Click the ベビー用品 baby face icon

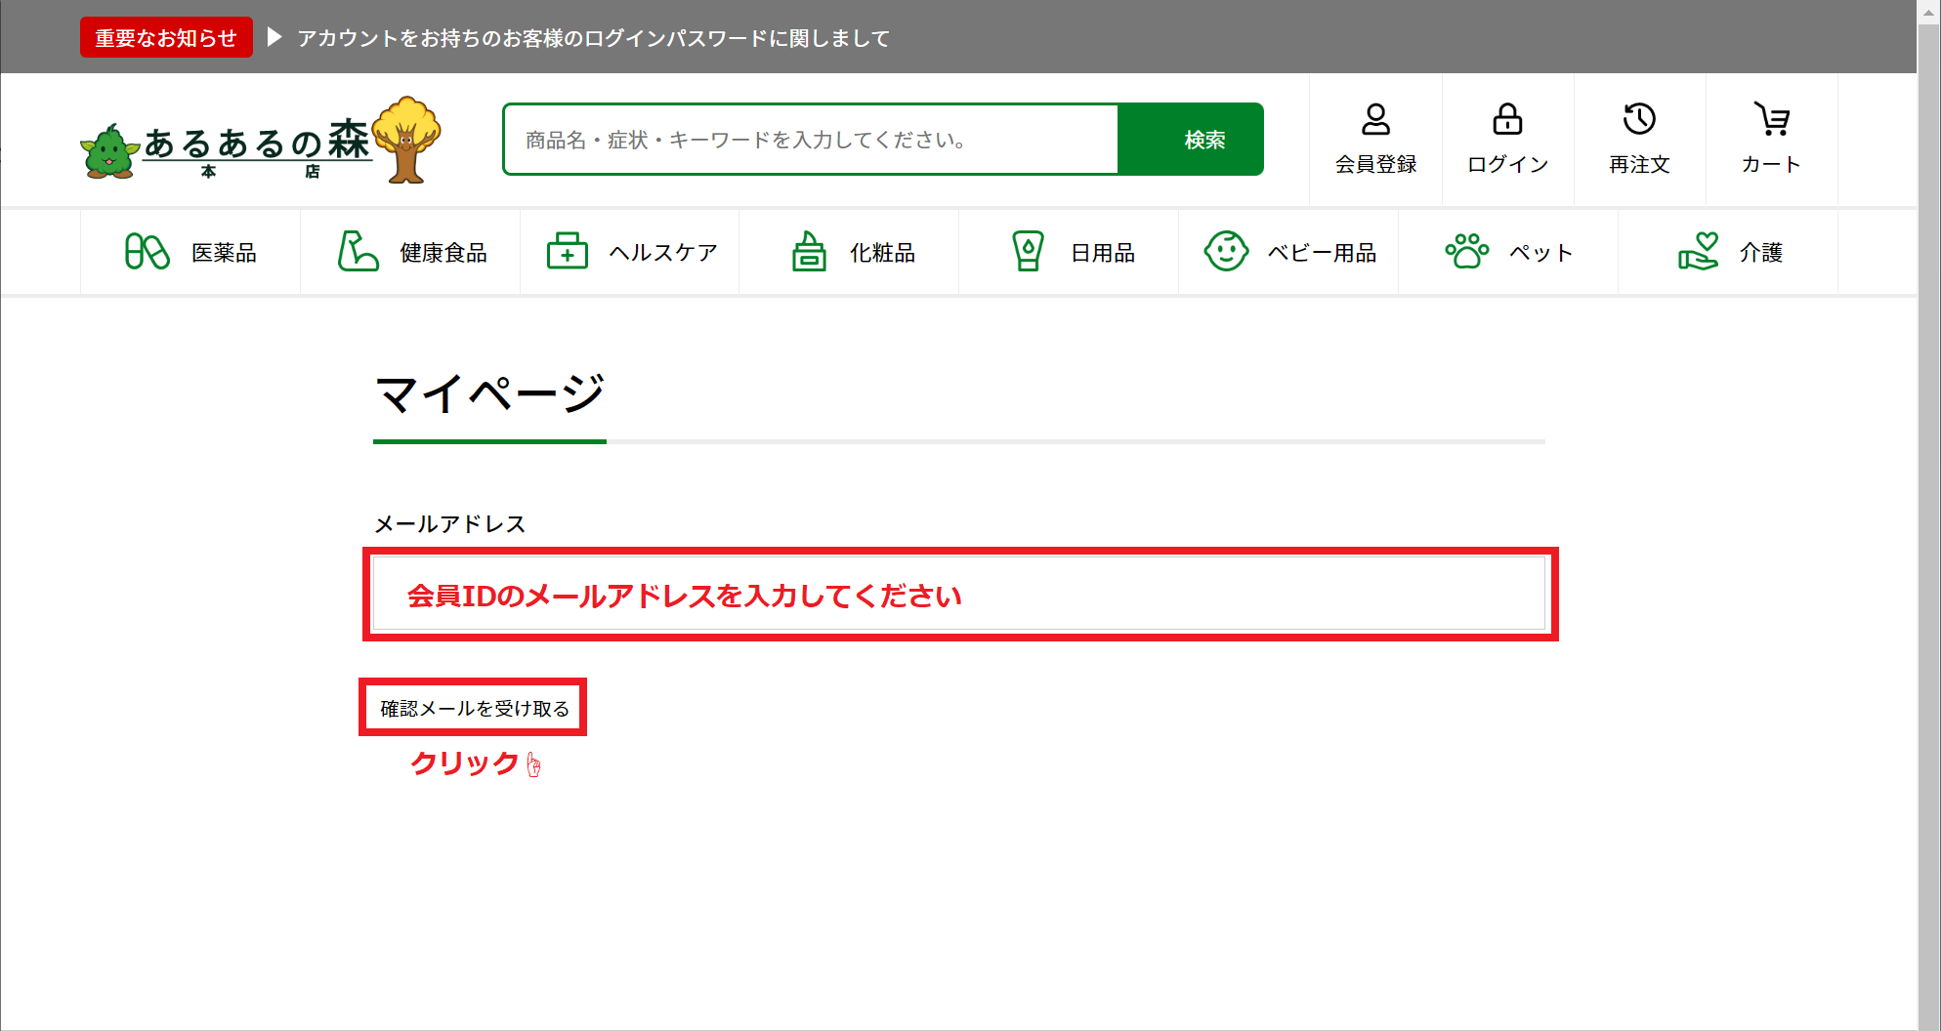tap(1226, 251)
